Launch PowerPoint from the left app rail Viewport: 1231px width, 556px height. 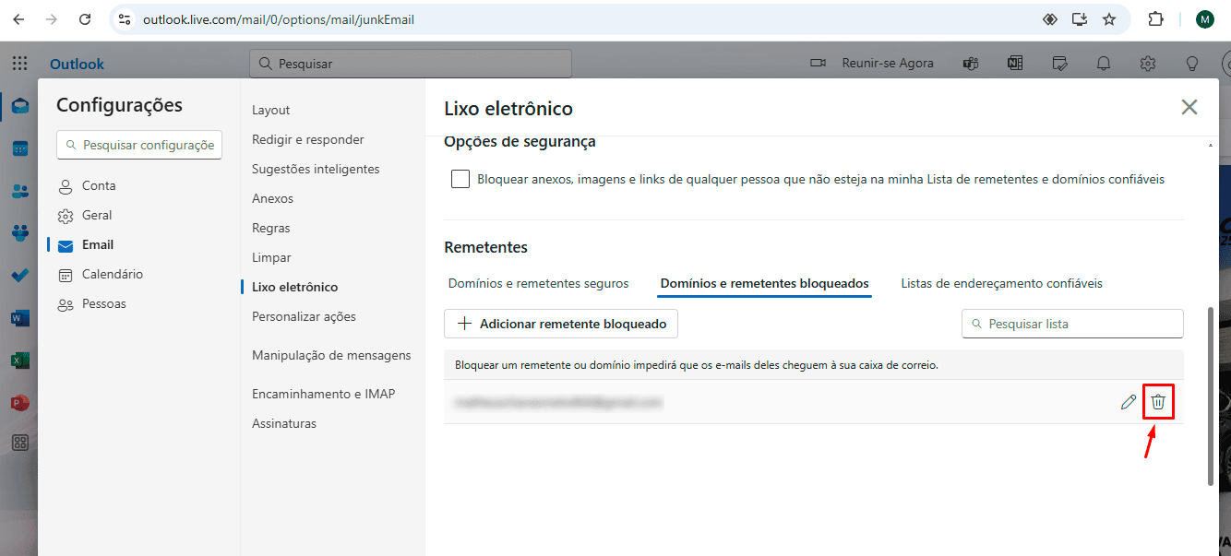click(19, 403)
